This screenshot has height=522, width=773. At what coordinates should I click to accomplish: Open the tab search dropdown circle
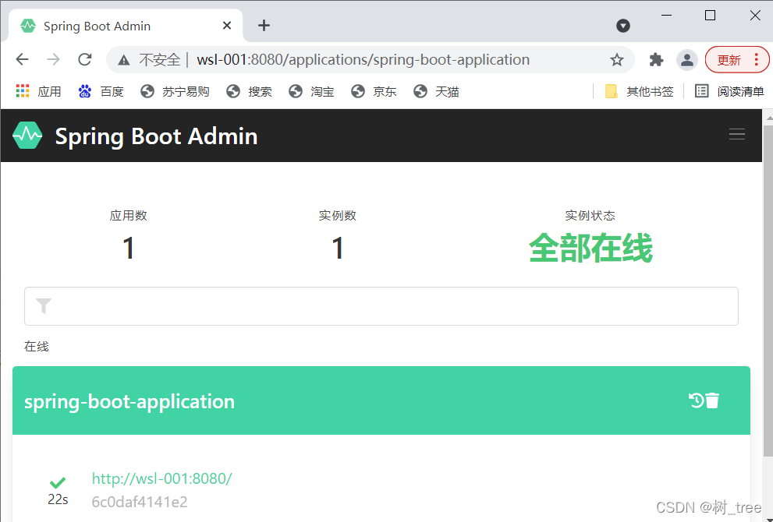coord(623,26)
